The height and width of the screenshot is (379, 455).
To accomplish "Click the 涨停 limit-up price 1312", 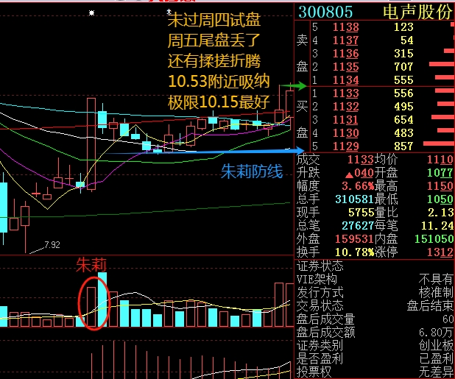I will pyautogui.click(x=440, y=252).
